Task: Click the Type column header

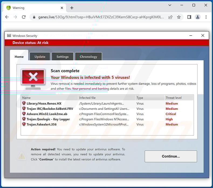Action: 150,98
